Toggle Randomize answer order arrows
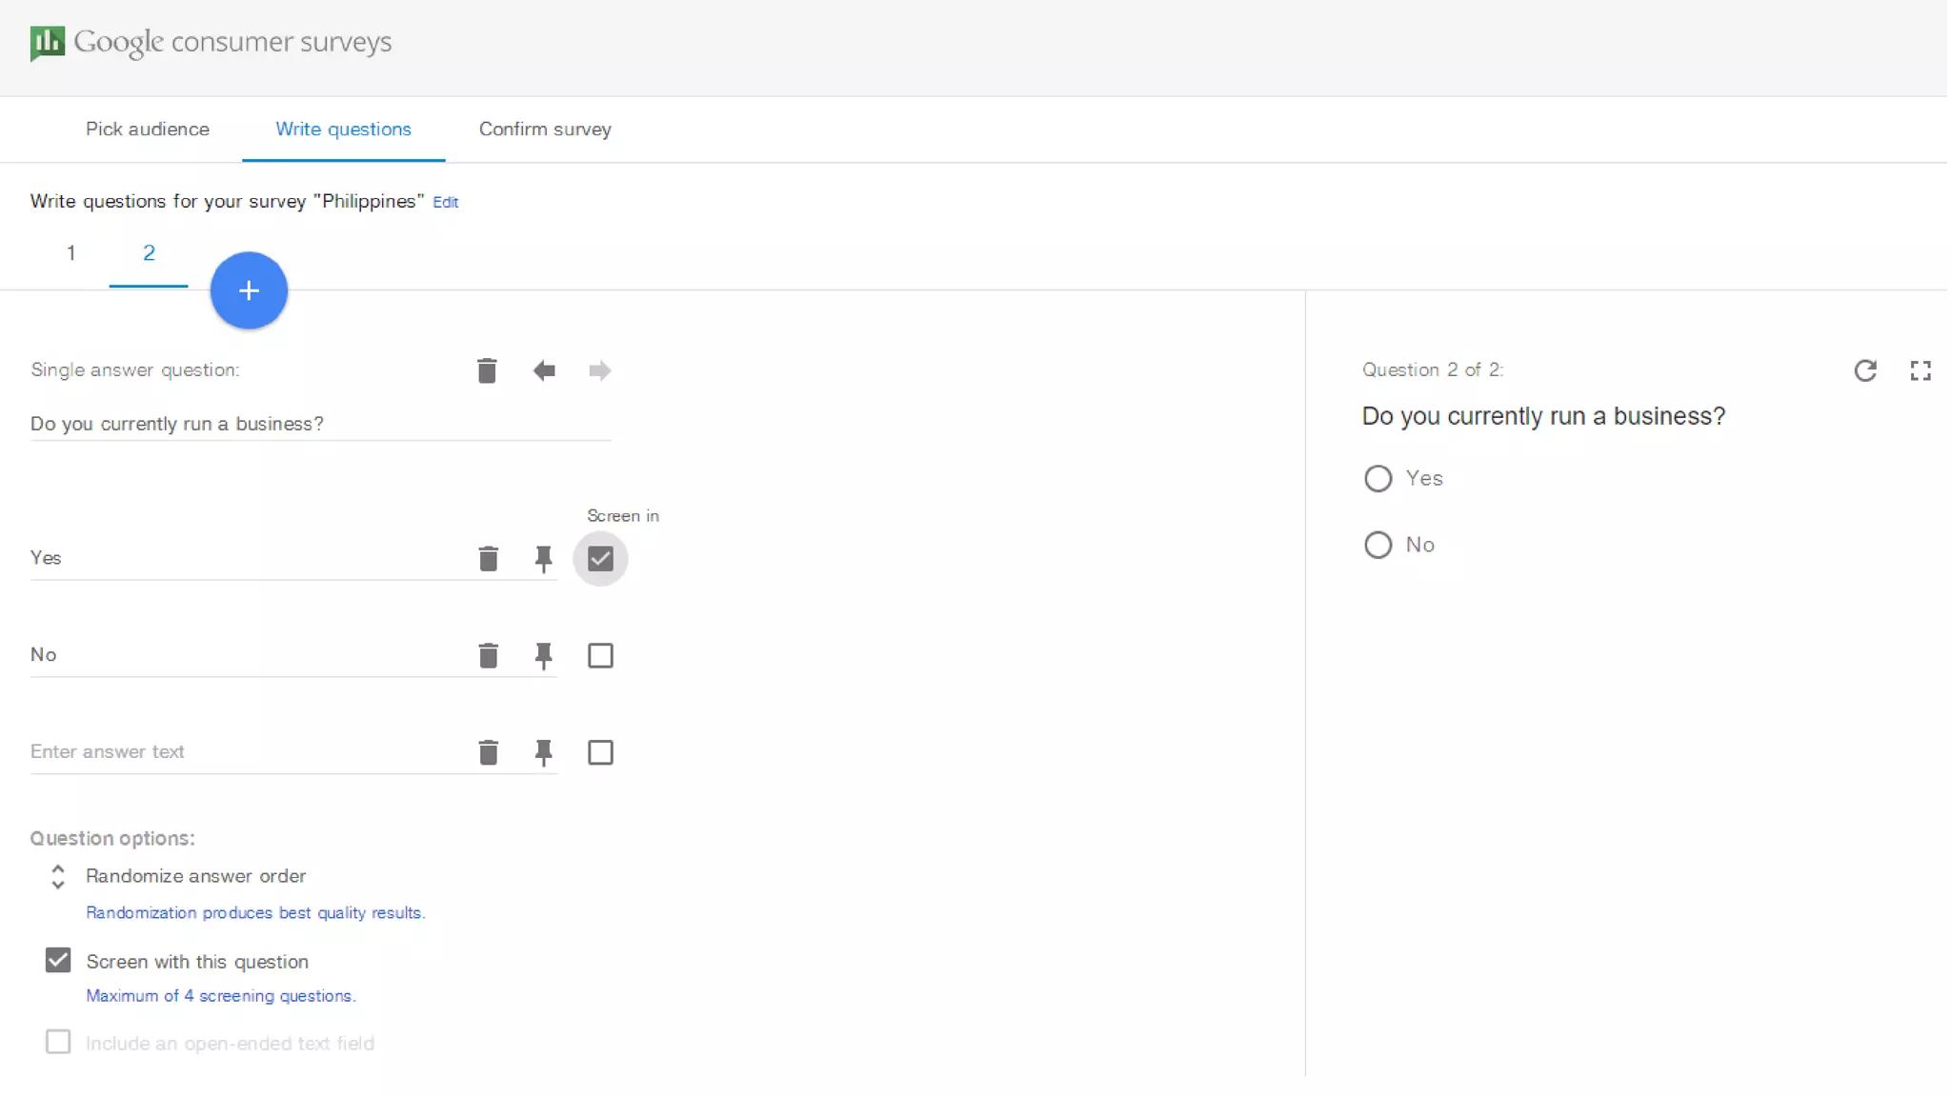The width and height of the screenshot is (1951, 1097). tap(58, 877)
